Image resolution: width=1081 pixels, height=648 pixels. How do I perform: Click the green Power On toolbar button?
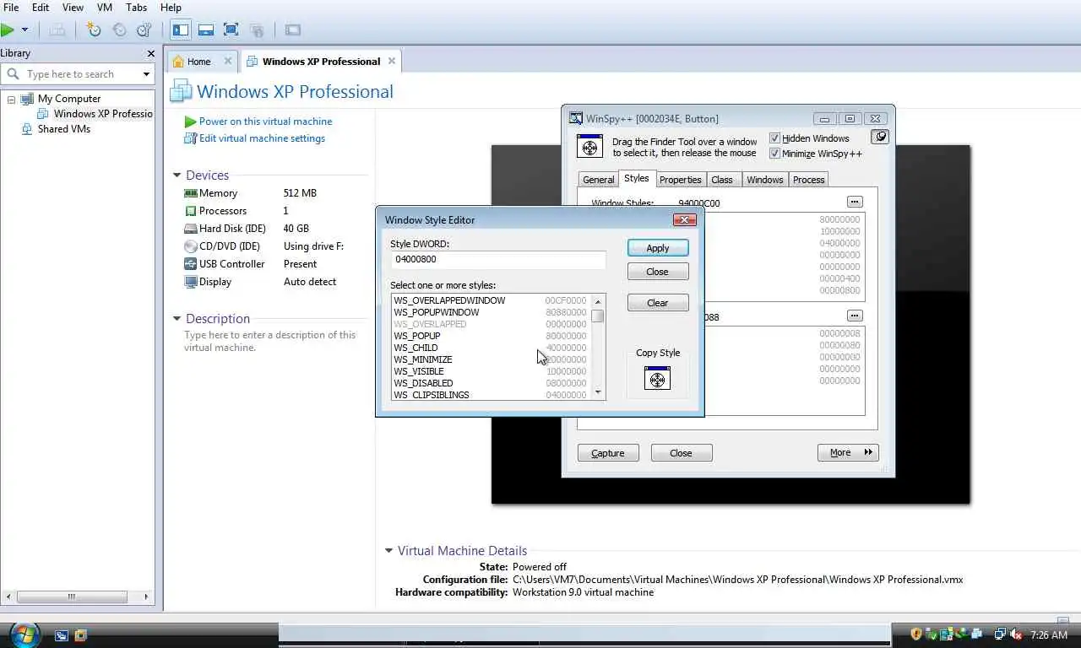8,30
